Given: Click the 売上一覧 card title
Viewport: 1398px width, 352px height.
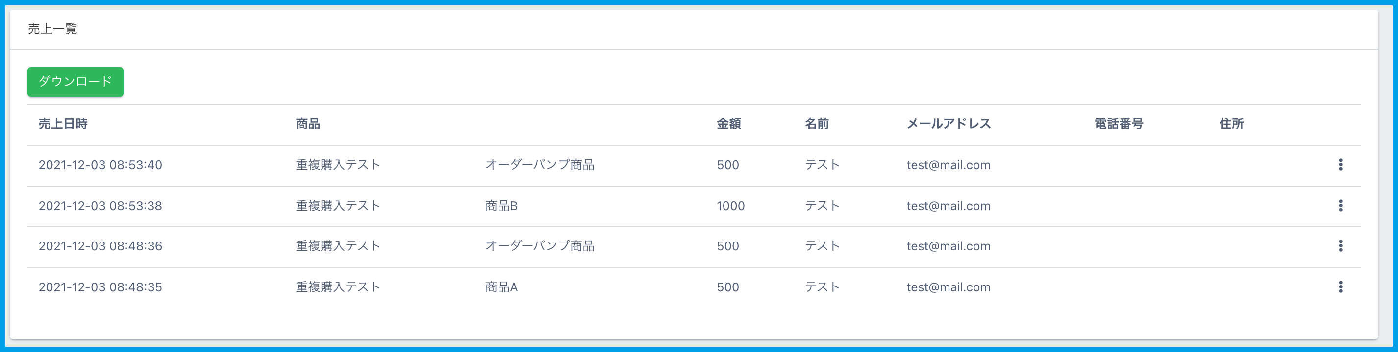Looking at the screenshot, I should [52, 29].
